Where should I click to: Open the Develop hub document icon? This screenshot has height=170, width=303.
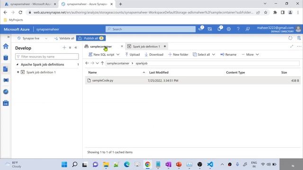click(x=6, y=69)
